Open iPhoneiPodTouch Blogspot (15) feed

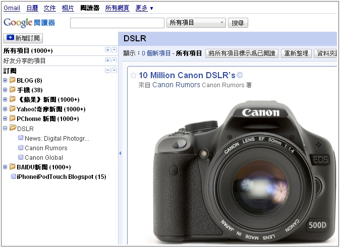(x=61, y=177)
